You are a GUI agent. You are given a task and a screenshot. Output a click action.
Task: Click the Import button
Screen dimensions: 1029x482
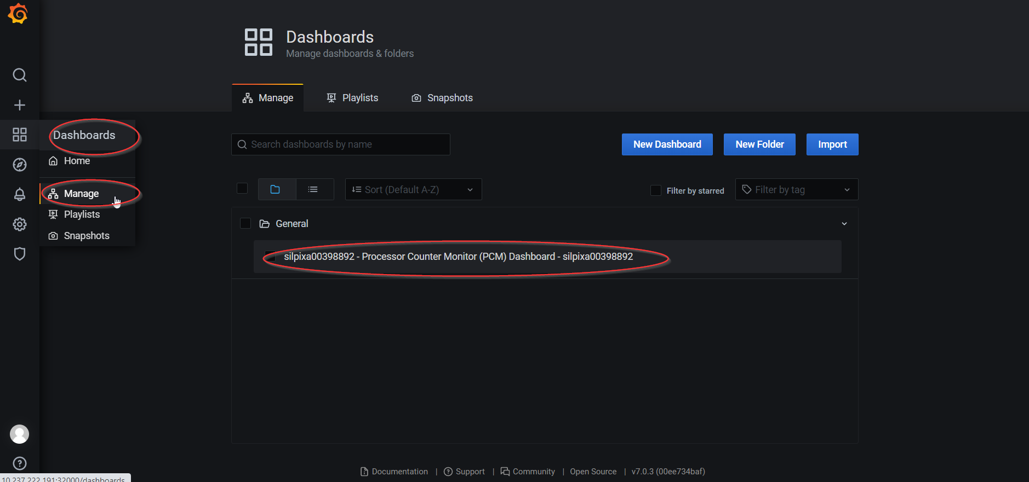832,144
